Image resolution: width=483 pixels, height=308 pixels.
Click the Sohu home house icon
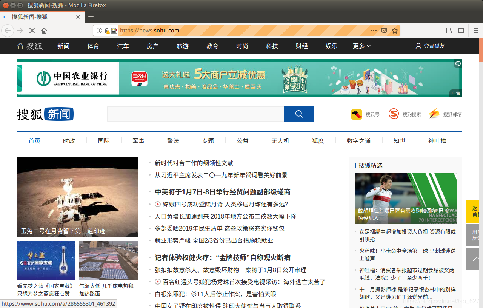(x=20, y=46)
